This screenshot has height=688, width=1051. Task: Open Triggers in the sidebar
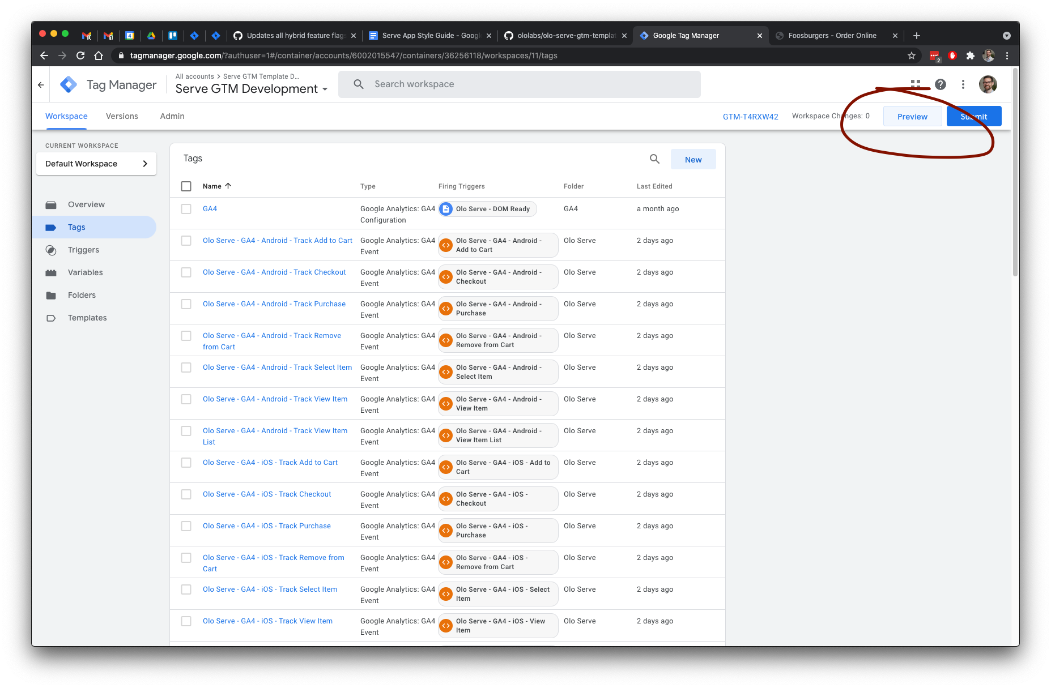click(x=83, y=250)
